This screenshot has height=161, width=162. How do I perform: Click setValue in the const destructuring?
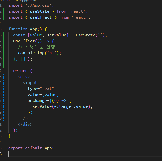click(57, 35)
